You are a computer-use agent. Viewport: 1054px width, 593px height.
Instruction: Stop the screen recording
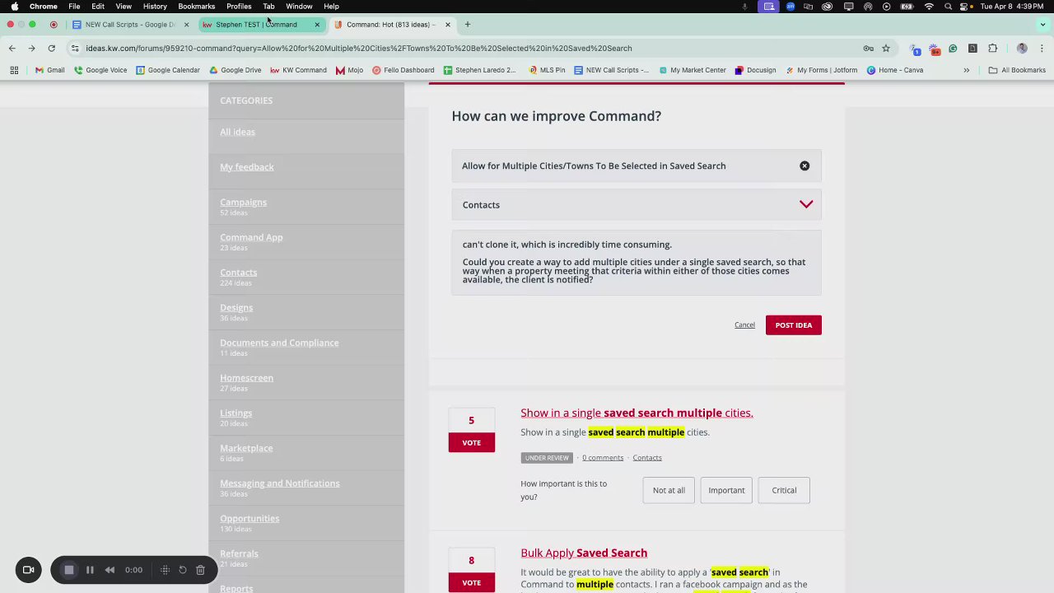pos(69,570)
